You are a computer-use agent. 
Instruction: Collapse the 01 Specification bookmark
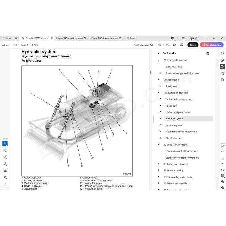(158, 79)
